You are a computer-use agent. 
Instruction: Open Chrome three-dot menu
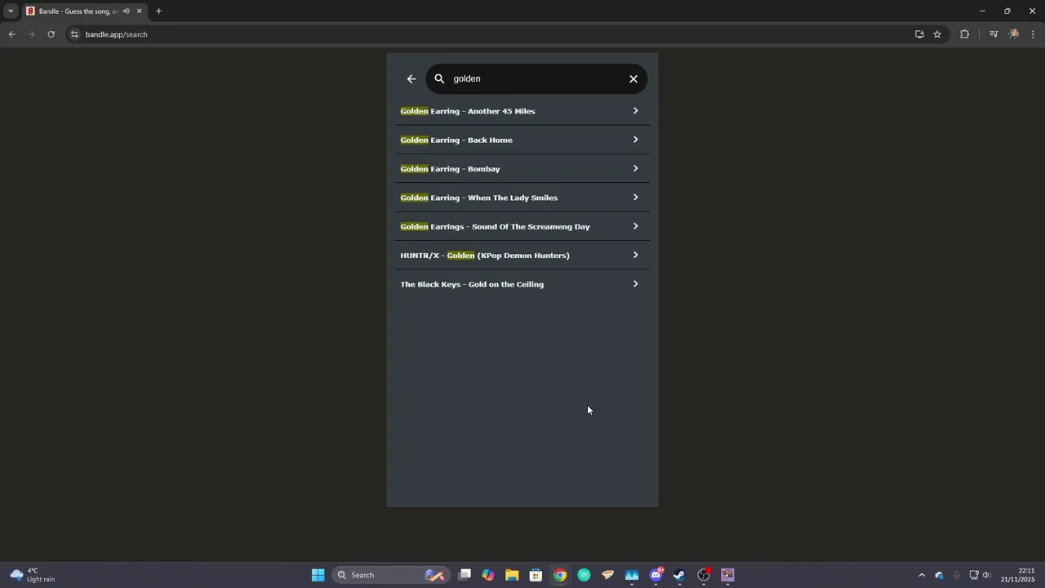[1034, 34]
